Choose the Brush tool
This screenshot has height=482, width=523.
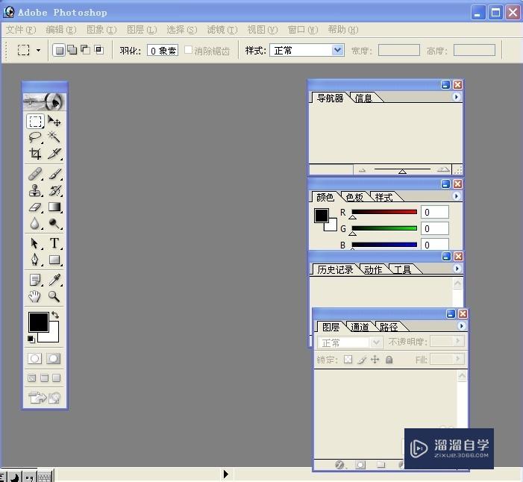point(54,174)
